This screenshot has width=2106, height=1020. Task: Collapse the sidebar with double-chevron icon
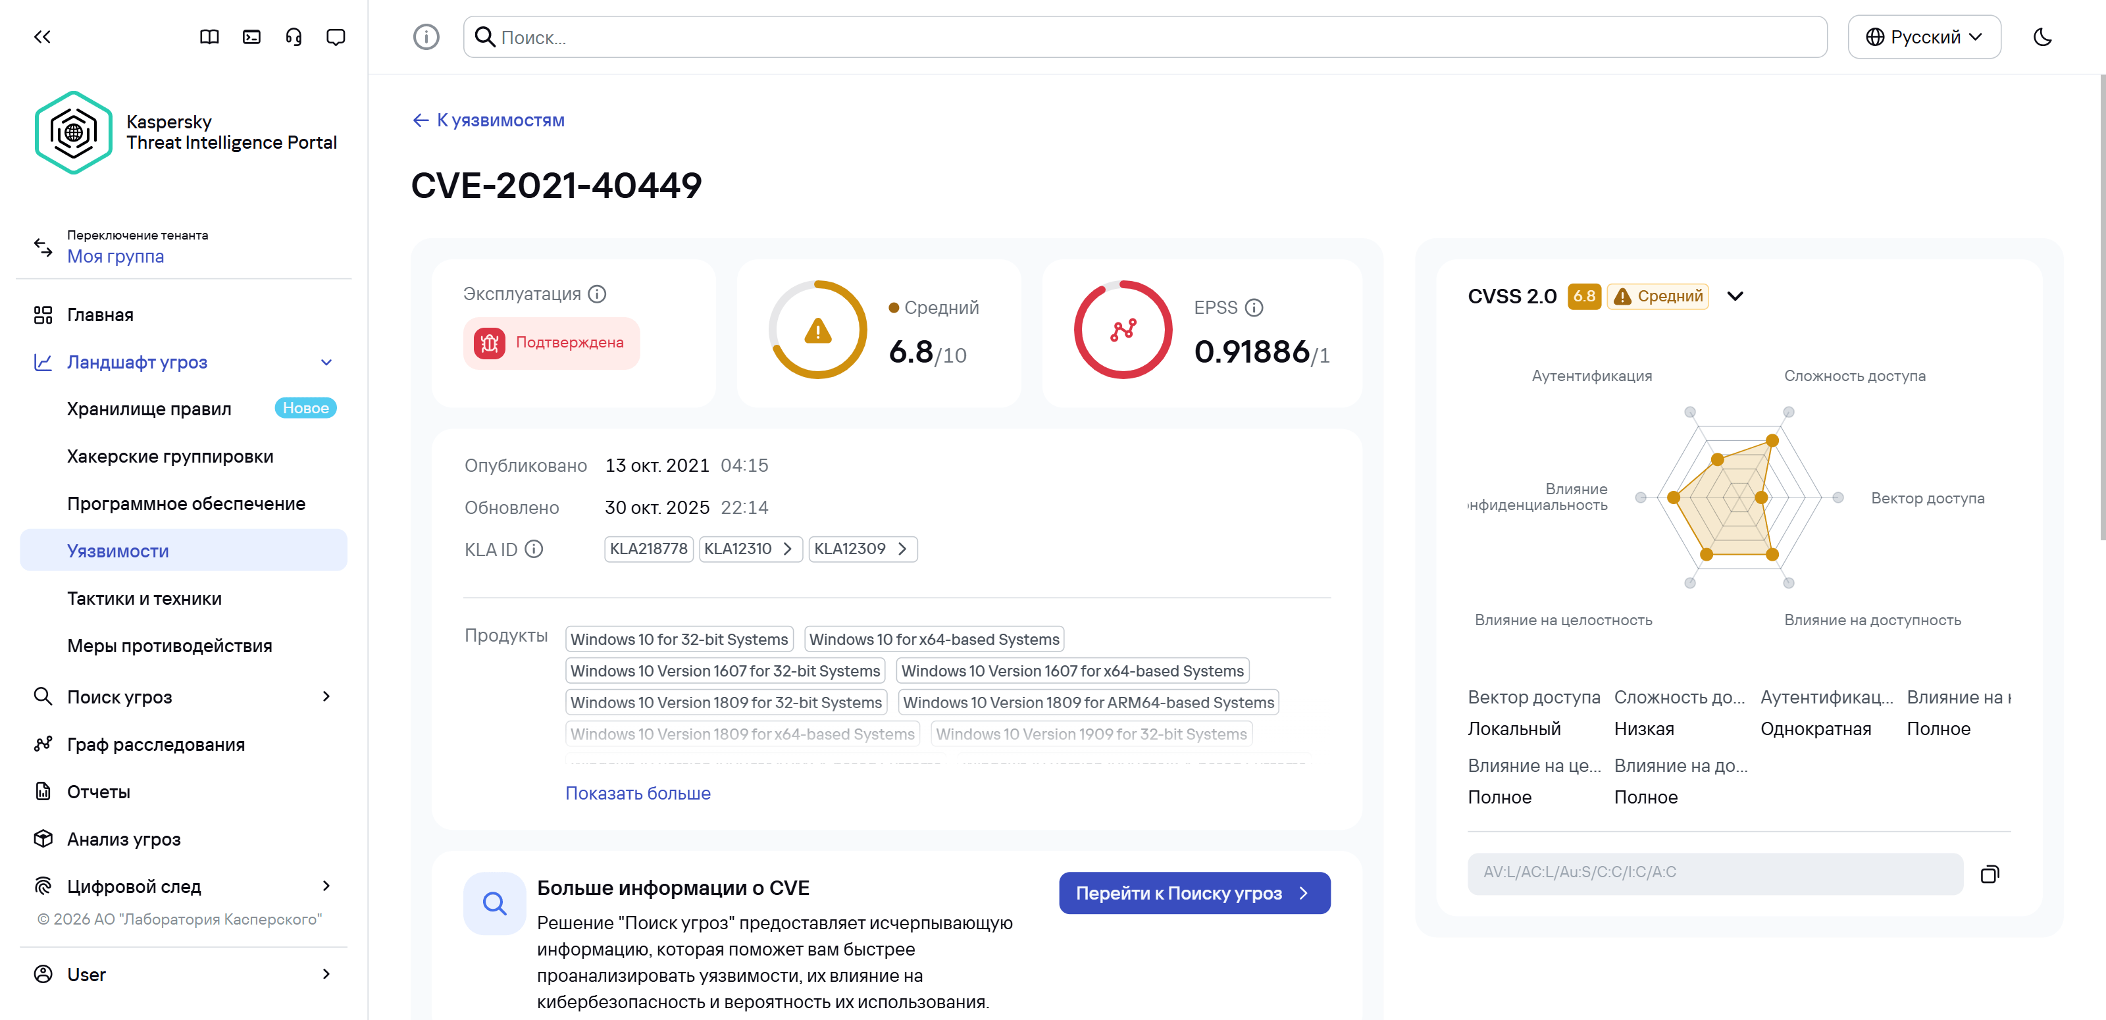tap(43, 37)
